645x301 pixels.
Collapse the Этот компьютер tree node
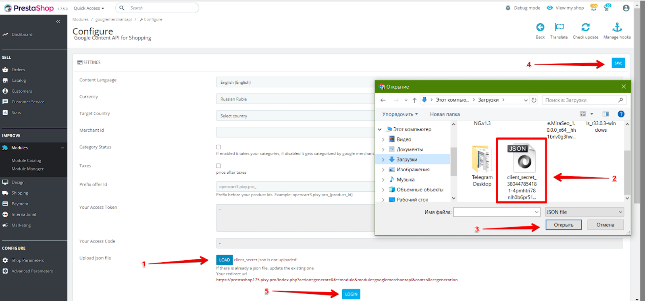click(380, 129)
